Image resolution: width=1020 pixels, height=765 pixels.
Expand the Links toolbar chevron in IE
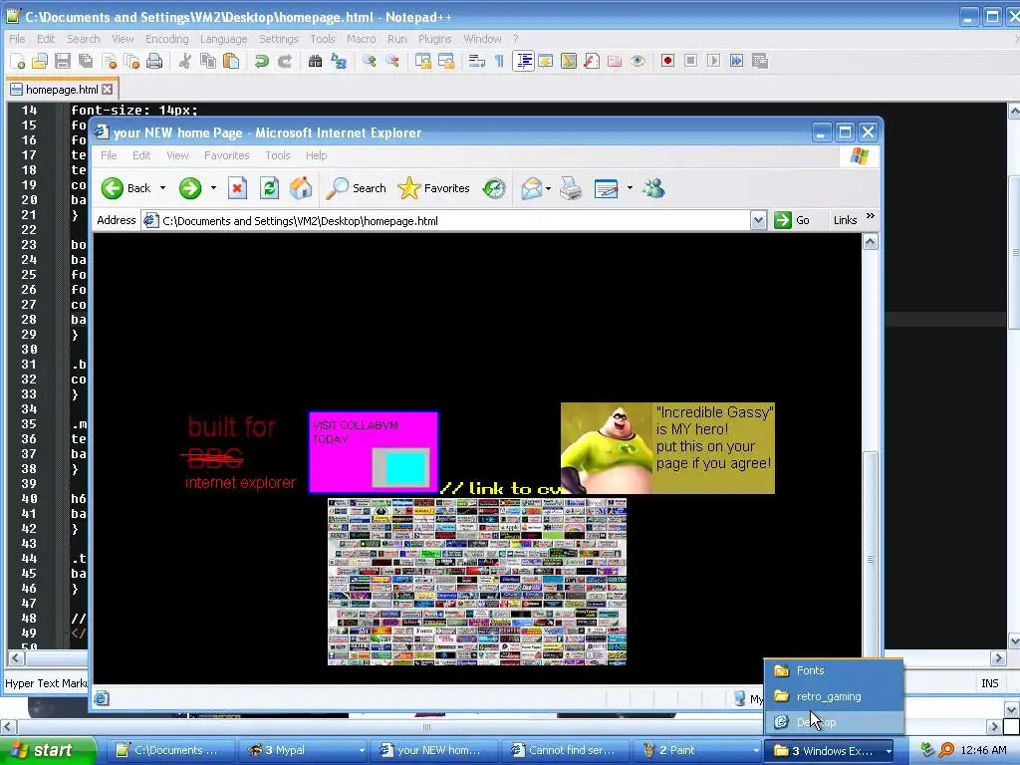pyautogui.click(x=871, y=216)
